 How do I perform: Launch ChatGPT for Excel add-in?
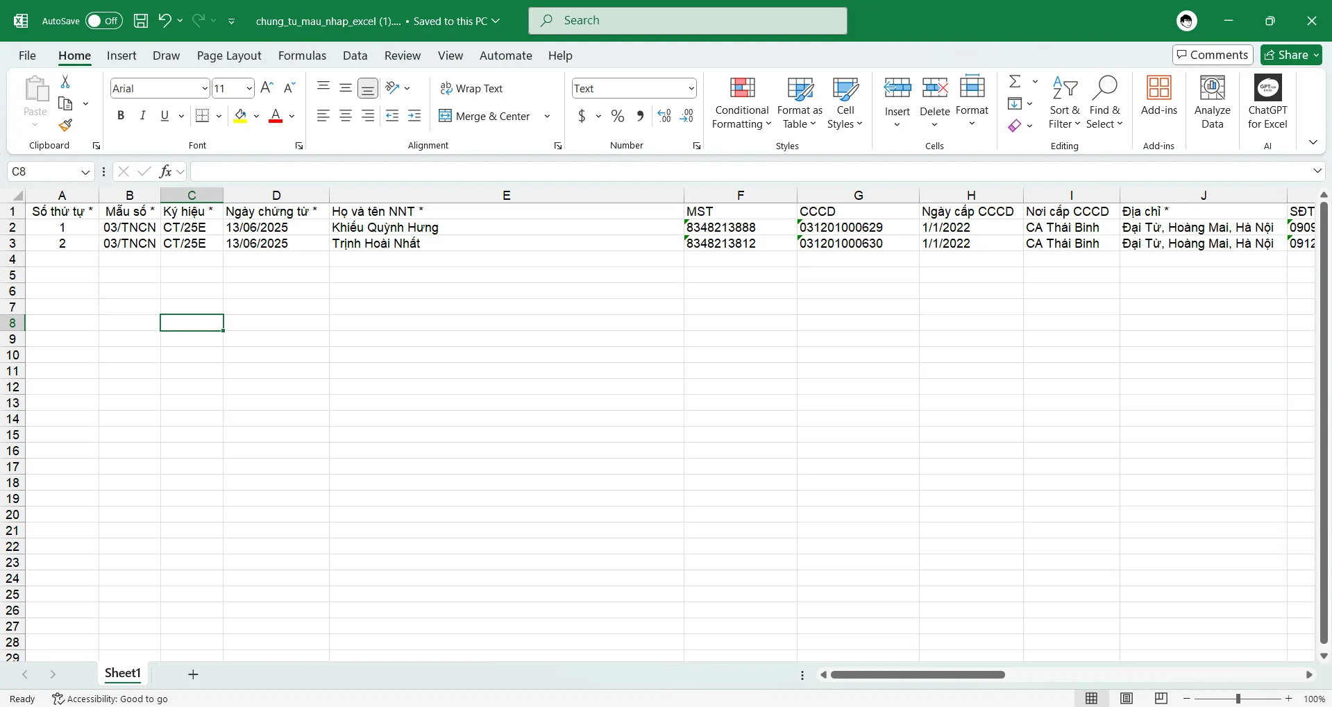1267,103
